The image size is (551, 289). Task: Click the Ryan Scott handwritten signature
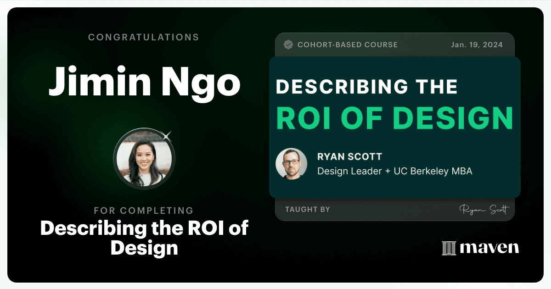[484, 210]
